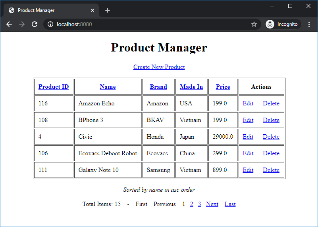Delete the BPhone 3 product
The height and width of the screenshot is (227, 318).
271,120
